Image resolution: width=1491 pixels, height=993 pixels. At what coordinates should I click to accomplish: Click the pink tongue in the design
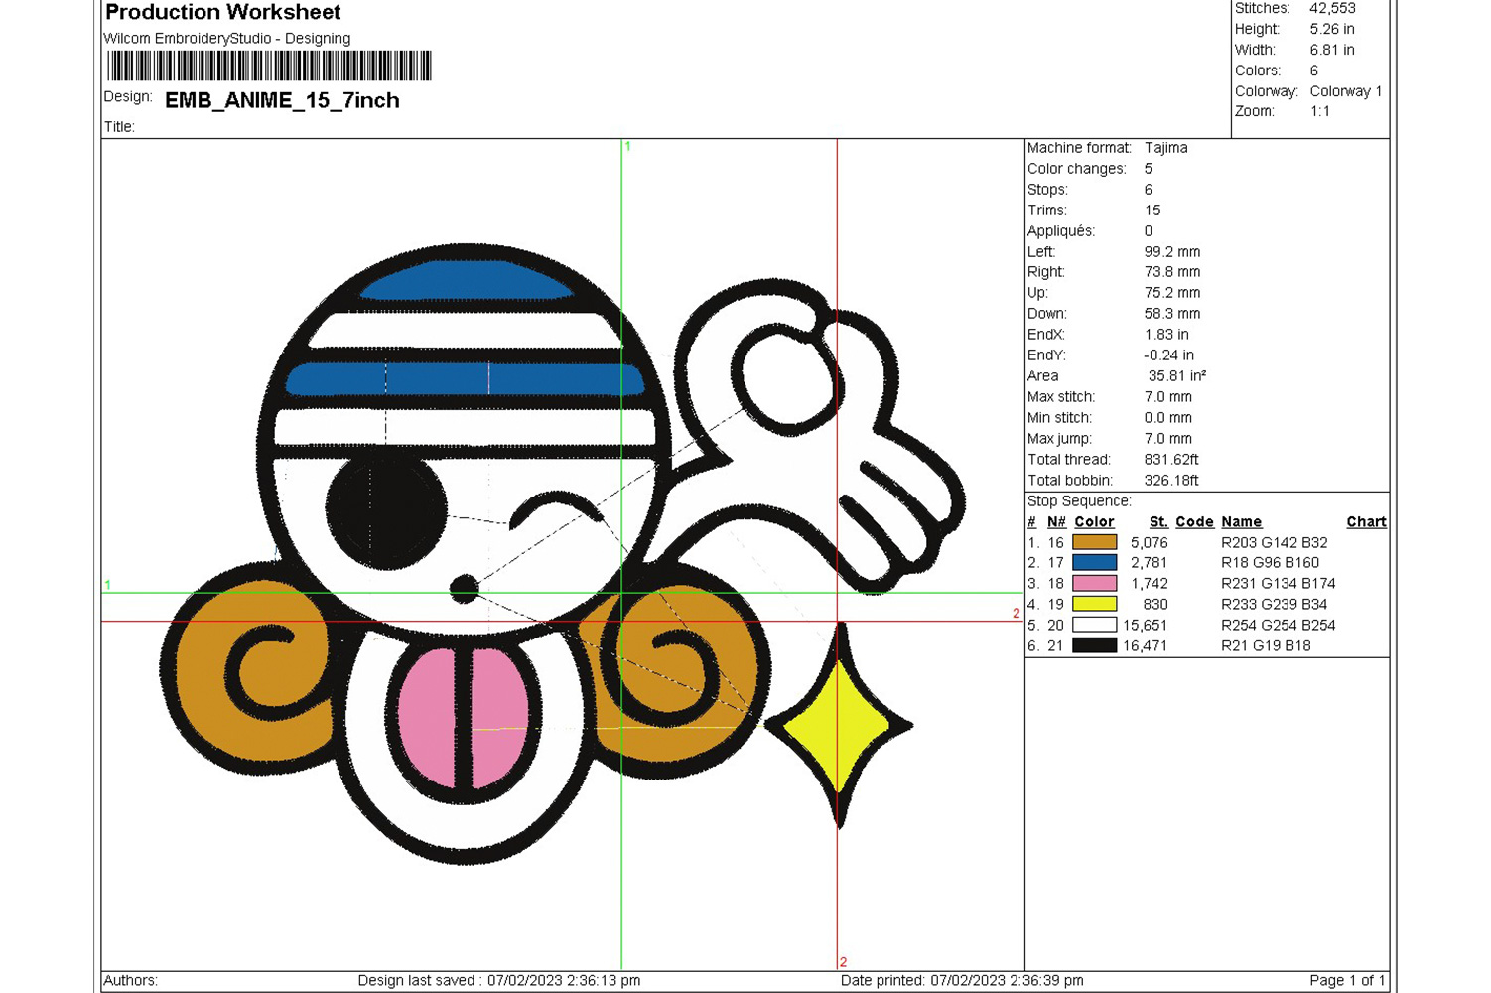(x=464, y=717)
